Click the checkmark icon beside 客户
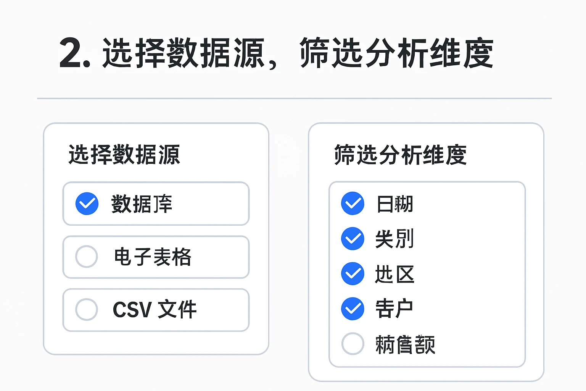 353,309
